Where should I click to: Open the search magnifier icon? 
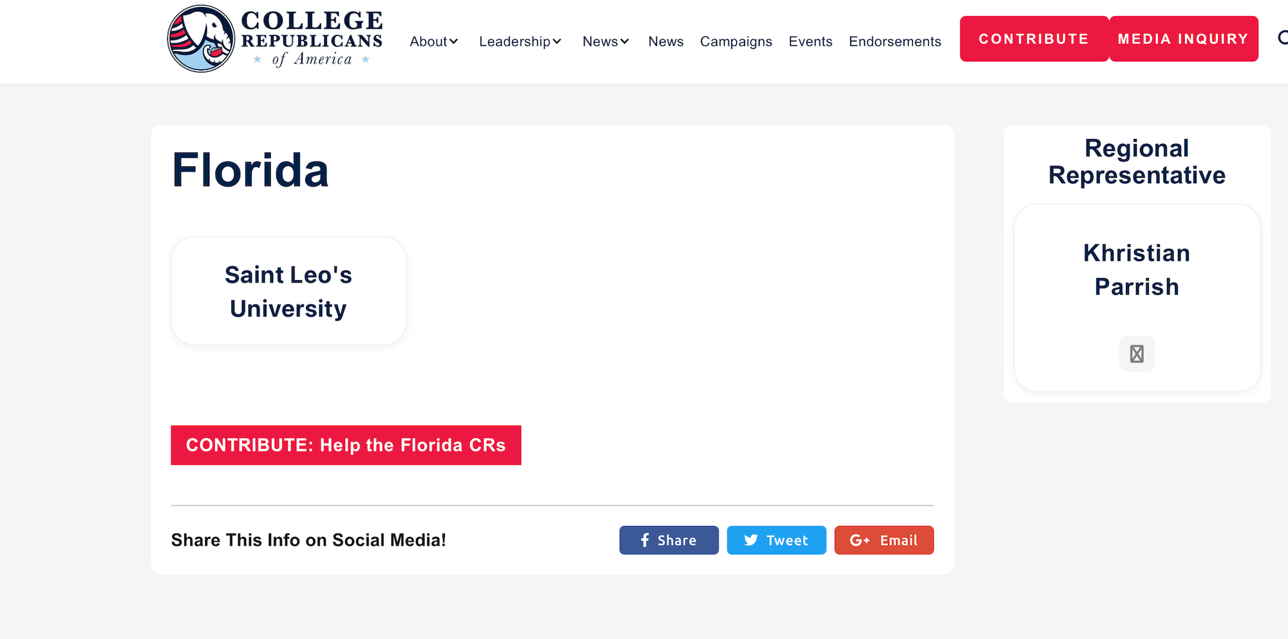tap(1282, 38)
